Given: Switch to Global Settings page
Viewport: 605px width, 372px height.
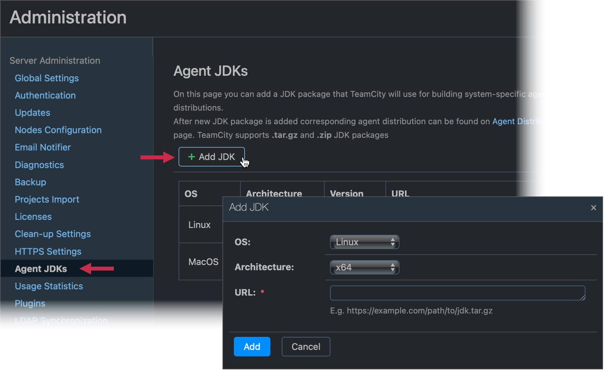Looking at the screenshot, I should (x=47, y=78).
